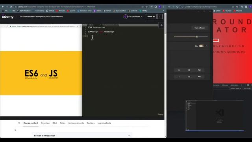Open the Q&A tab
This screenshot has width=252, height=142.
(x=55, y=123)
